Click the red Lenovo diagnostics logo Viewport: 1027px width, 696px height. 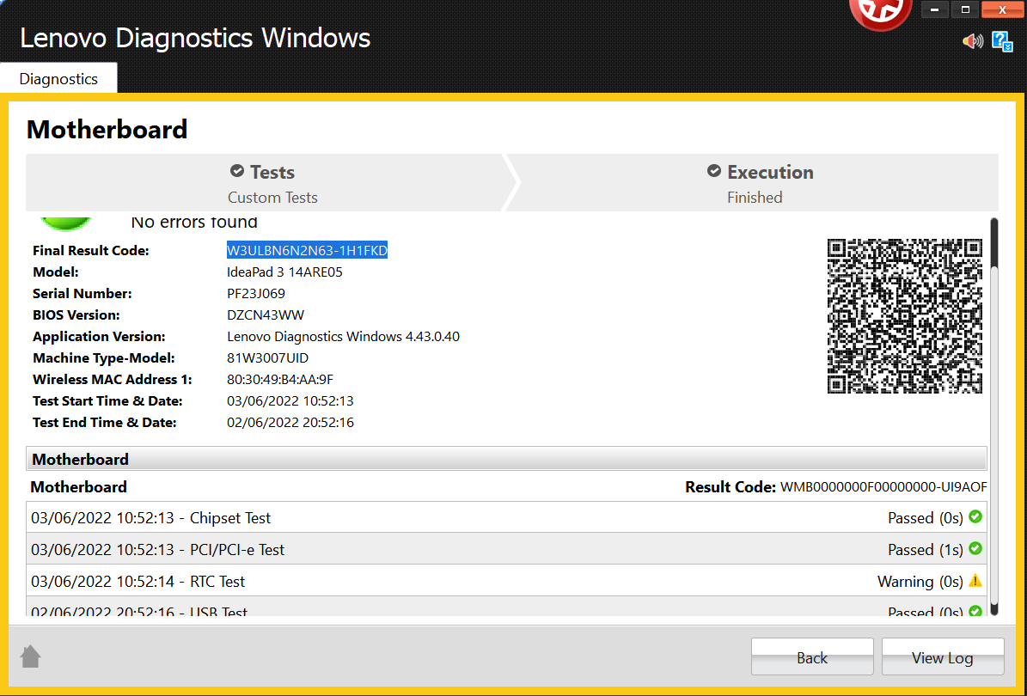pyautogui.click(x=880, y=15)
